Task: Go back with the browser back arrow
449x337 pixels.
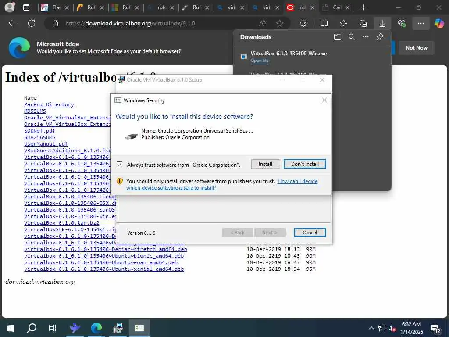Action: [x=12, y=23]
